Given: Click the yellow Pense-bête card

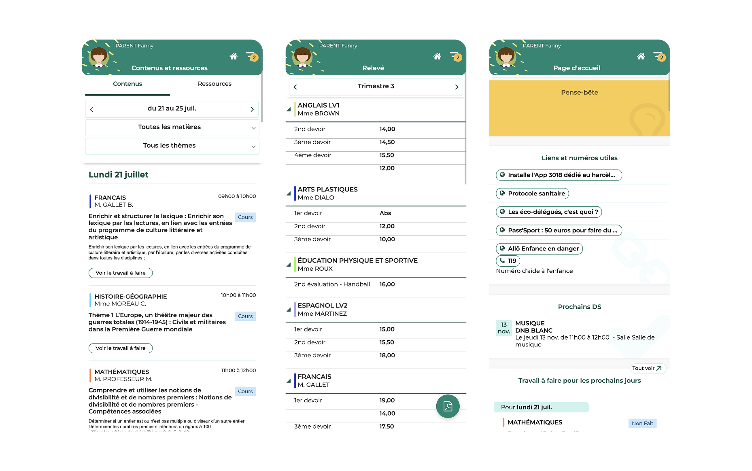Looking at the screenshot, I should 580,108.
